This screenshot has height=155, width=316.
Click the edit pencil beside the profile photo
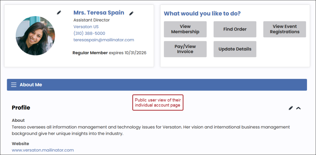[59, 13]
